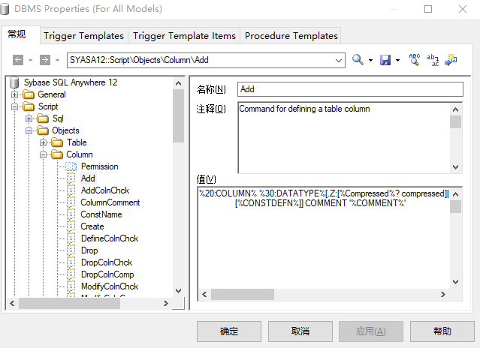The width and height of the screenshot is (480, 348).
Task: Click the tree panel vertical scrollbar down arrow
Action: (x=179, y=290)
